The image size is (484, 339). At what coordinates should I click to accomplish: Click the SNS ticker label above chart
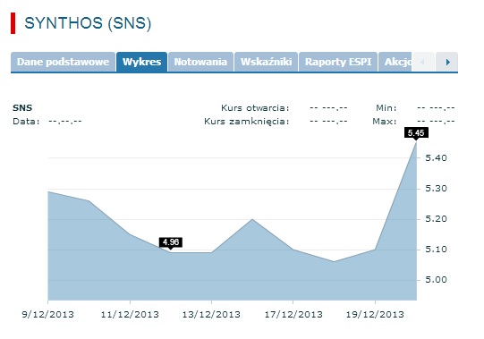(x=22, y=107)
